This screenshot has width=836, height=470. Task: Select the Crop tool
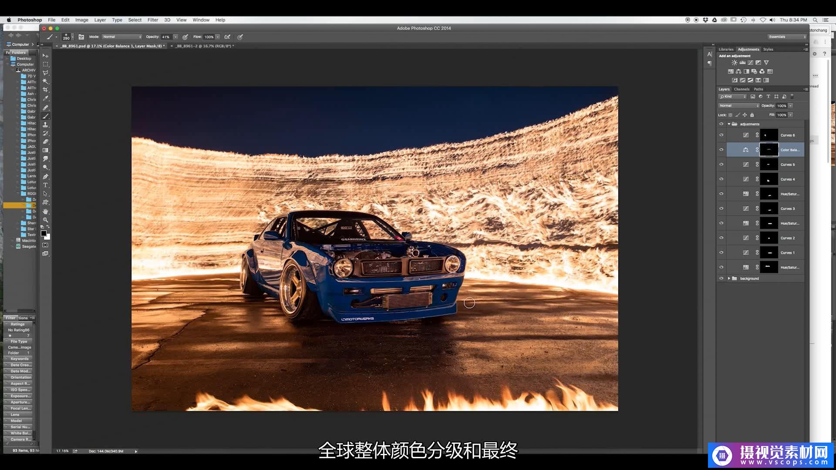[45, 90]
